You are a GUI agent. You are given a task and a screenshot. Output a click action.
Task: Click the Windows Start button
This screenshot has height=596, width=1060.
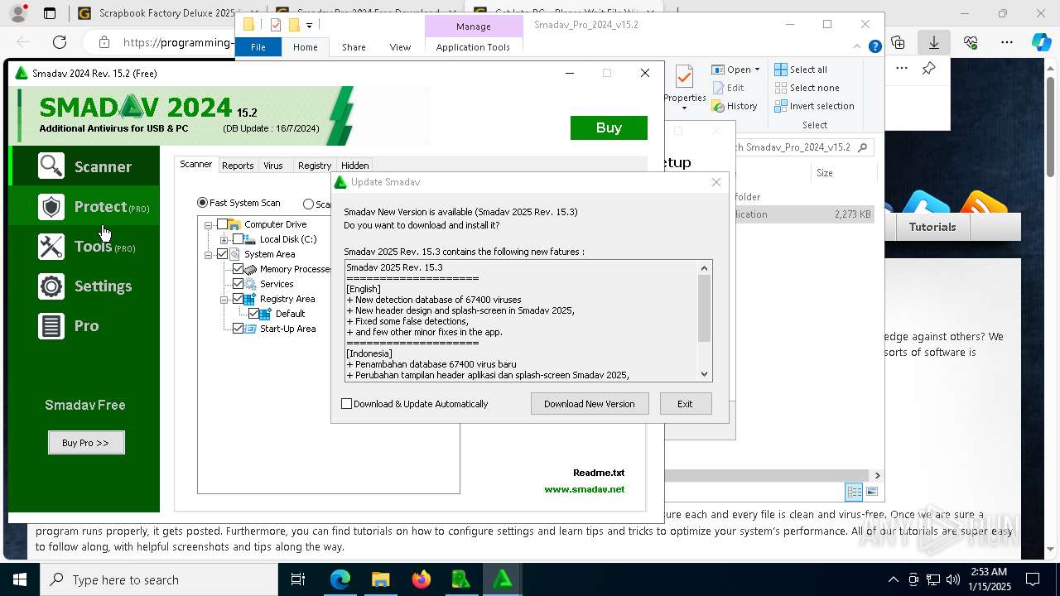[x=20, y=579]
